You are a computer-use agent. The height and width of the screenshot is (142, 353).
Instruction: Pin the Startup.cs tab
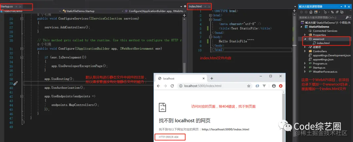point(16,7)
